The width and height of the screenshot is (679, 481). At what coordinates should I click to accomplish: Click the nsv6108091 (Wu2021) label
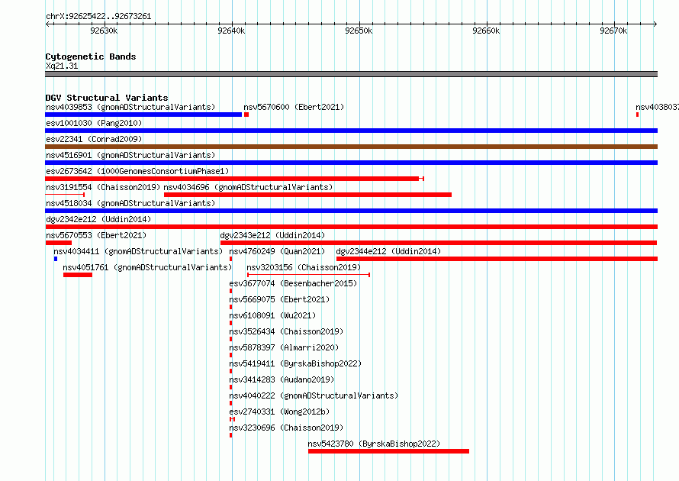pos(272,315)
